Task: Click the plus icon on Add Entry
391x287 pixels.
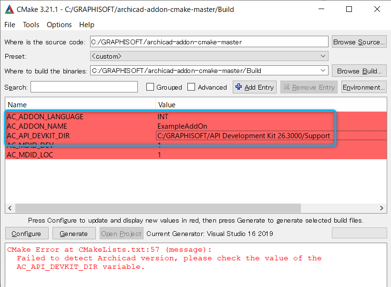Action: click(x=239, y=87)
